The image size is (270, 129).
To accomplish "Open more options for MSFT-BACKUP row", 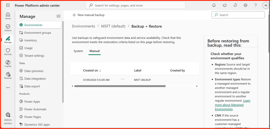I will click(123, 79).
